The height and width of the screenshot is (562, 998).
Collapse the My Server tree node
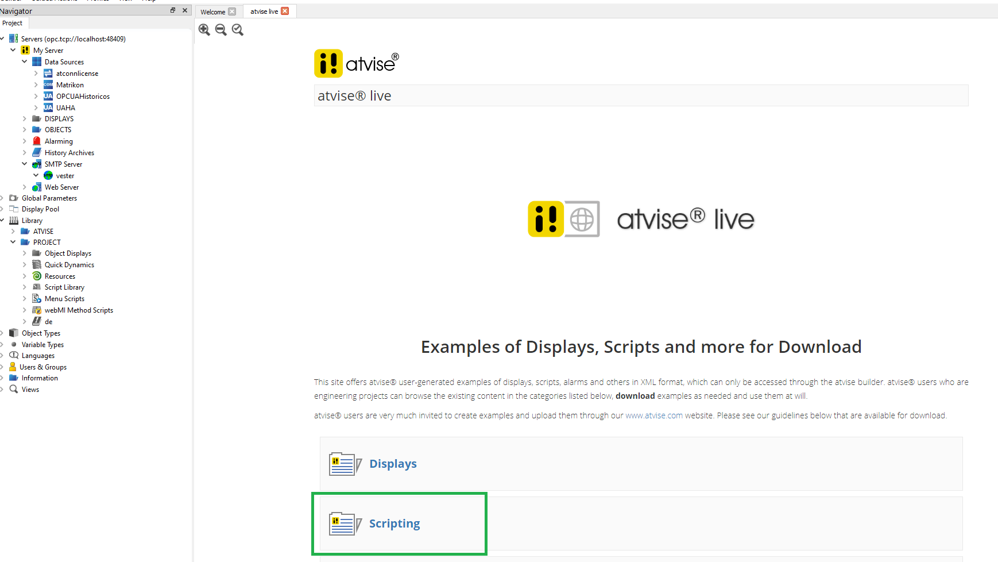[x=13, y=50]
